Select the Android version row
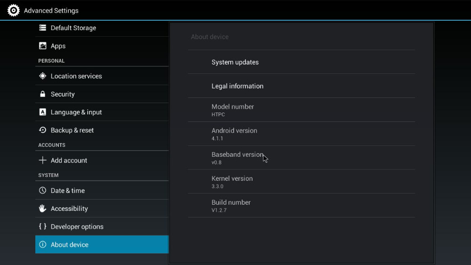The width and height of the screenshot is (471, 265). 301,134
